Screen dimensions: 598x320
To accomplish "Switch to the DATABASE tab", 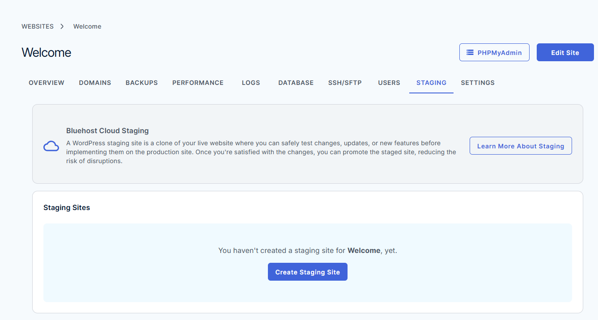I will [296, 83].
